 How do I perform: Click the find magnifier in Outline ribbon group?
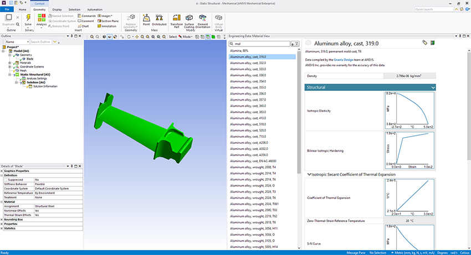(18, 24)
